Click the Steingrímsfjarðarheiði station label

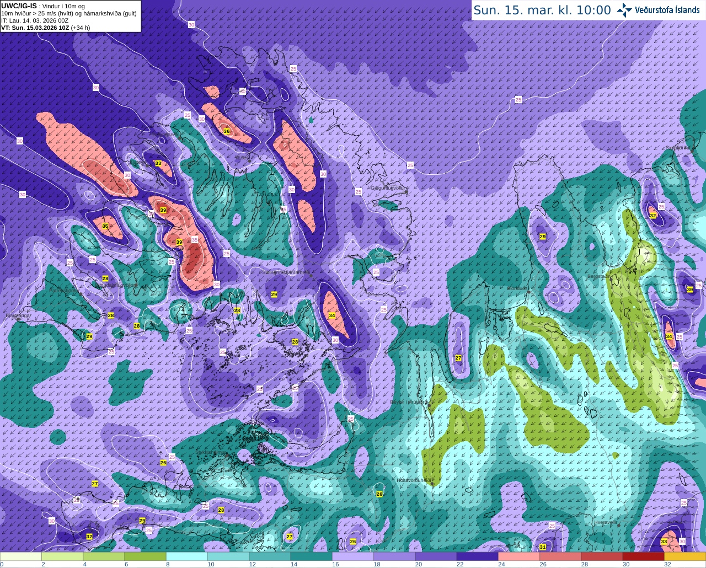pos(286,272)
